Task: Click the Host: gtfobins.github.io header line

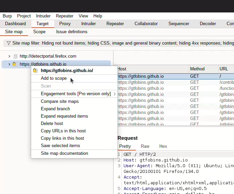Action: click(156, 160)
